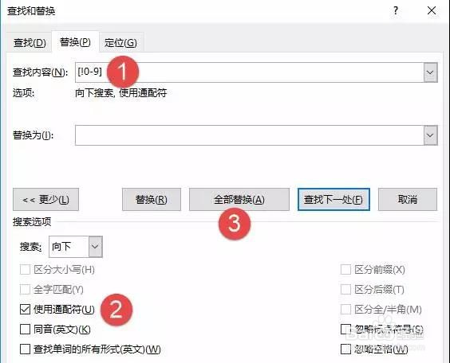This screenshot has height=363, width=450.
Task: Toggle the 区分后缀(T) checkbox
Action: 345,290
